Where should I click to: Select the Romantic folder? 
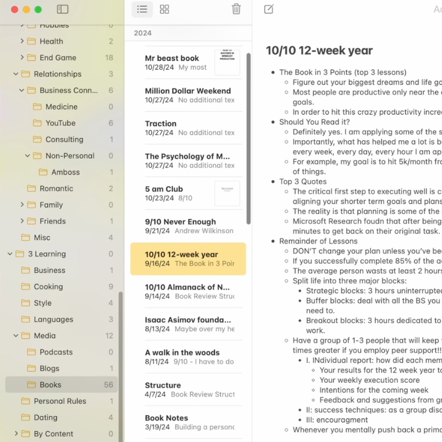point(61,189)
